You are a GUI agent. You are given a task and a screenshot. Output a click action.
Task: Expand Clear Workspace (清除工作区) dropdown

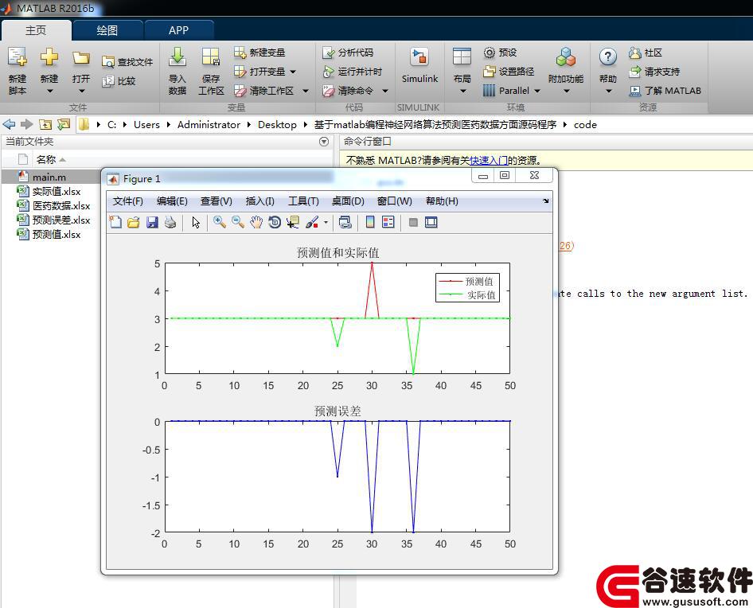click(306, 91)
